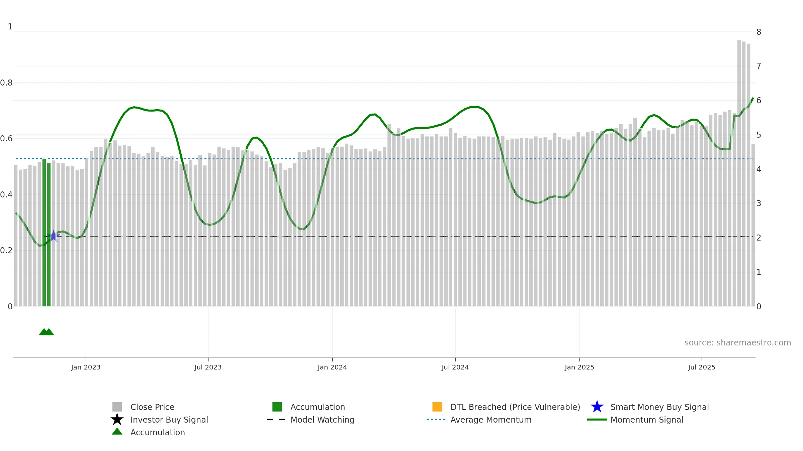Click the blue star marker on the chart
This screenshot has width=803, height=451.
tap(54, 236)
